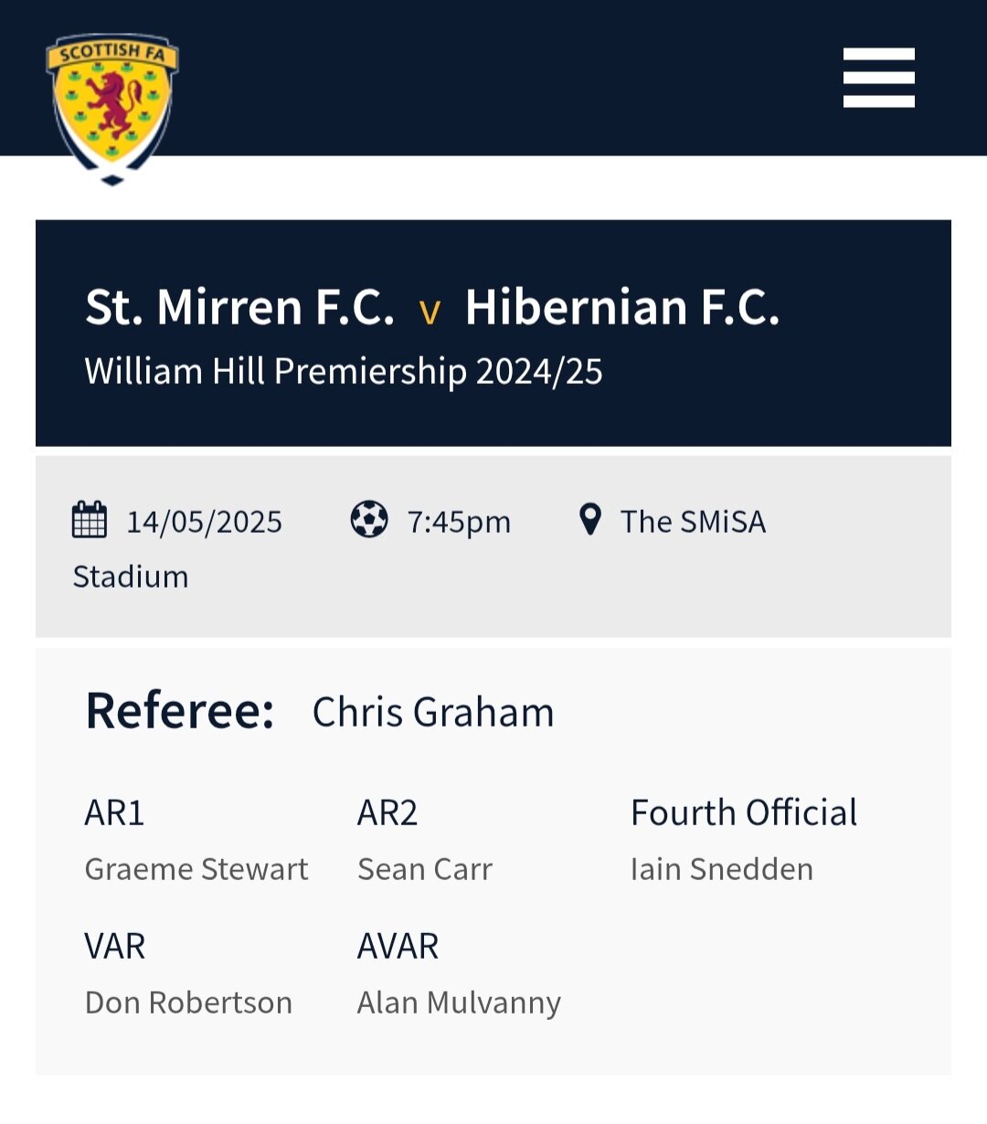Screen dimensions: 987x1124
Task: Select referee name Chris Graham
Action: point(433,712)
